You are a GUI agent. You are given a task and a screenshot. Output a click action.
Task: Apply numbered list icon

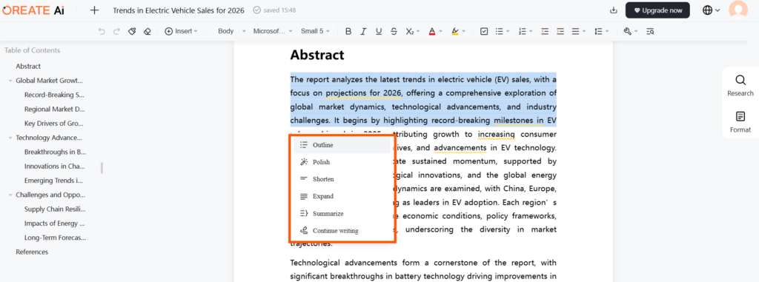pos(522,31)
